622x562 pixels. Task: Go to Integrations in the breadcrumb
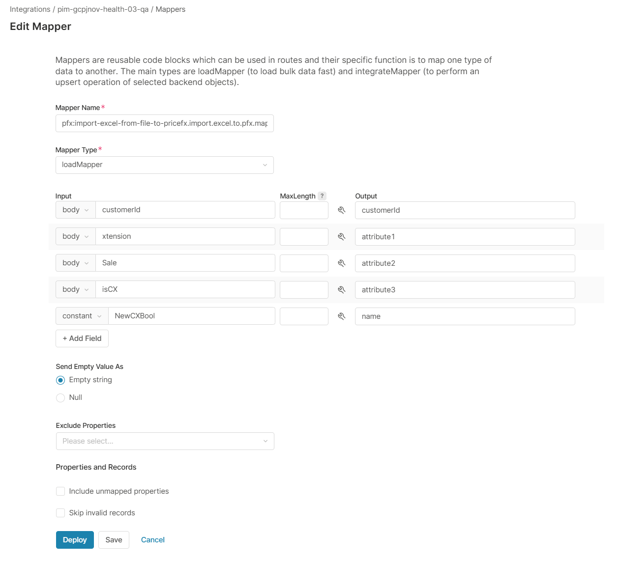pyautogui.click(x=30, y=9)
